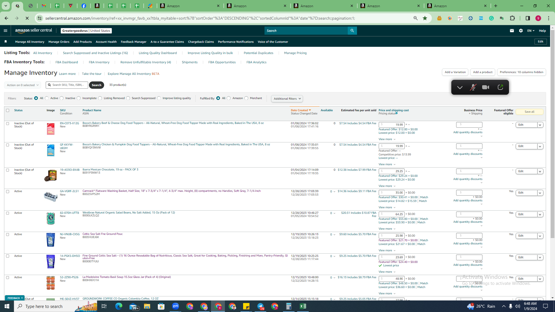Select the Ibarra Mexican Chocolate row checkbox
Screen dimensions: 555x312
[x=8, y=170]
